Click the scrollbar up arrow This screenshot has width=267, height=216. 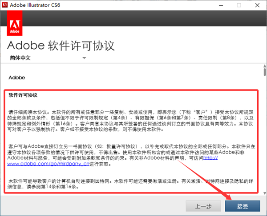point(265,66)
